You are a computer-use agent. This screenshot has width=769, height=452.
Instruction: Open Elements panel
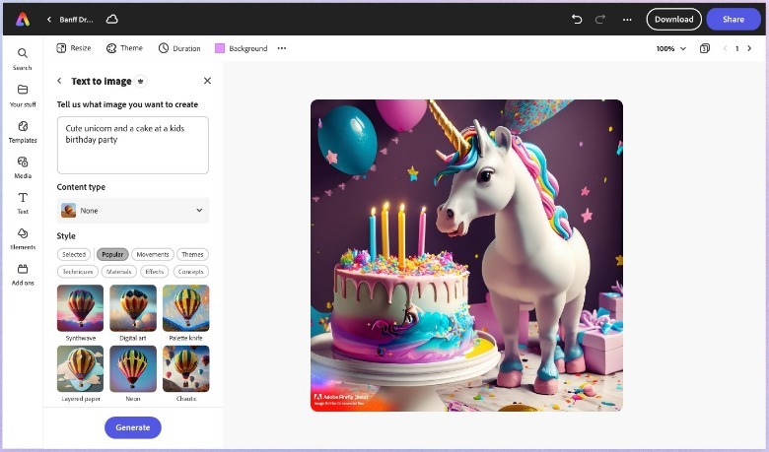[x=23, y=239]
